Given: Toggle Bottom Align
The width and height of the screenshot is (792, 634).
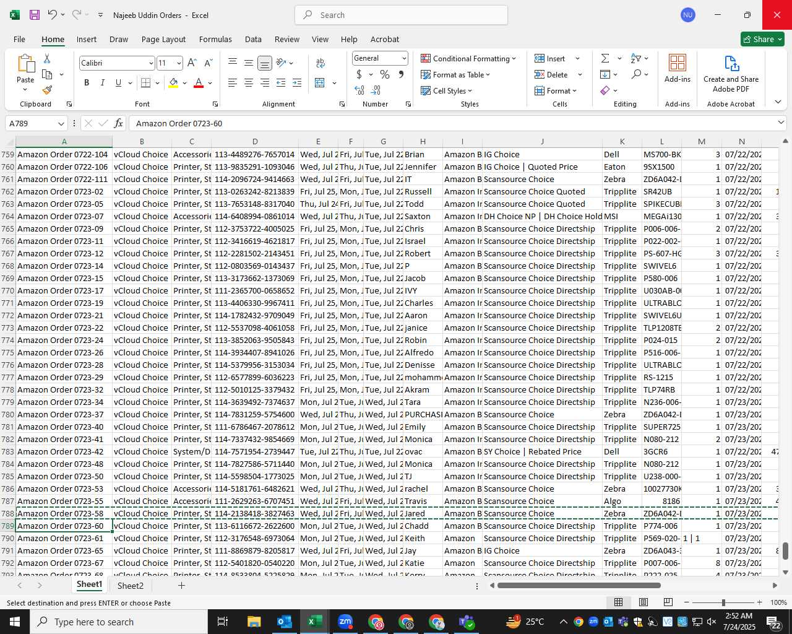Looking at the screenshot, I should [x=265, y=63].
